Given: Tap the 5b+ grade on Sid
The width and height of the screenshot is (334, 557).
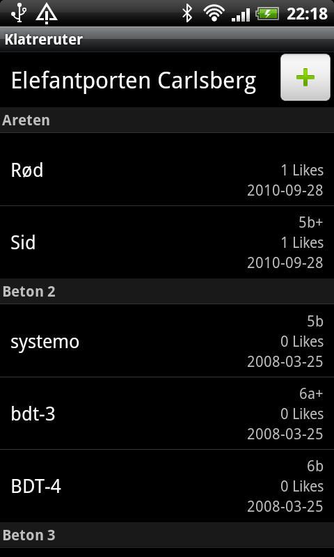Looking at the screenshot, I should click(x=311, y=222).
